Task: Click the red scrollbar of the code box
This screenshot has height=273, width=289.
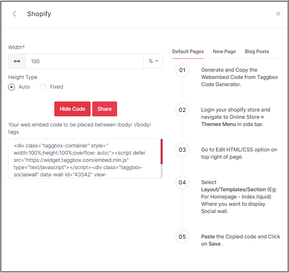Action: coord(161,152)
